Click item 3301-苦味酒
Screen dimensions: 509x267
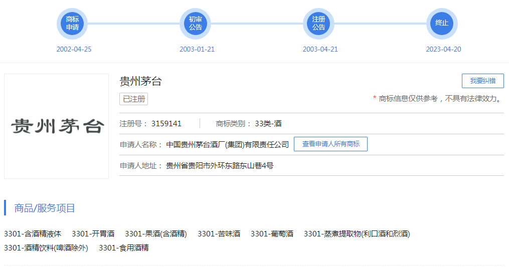[219, 234]
